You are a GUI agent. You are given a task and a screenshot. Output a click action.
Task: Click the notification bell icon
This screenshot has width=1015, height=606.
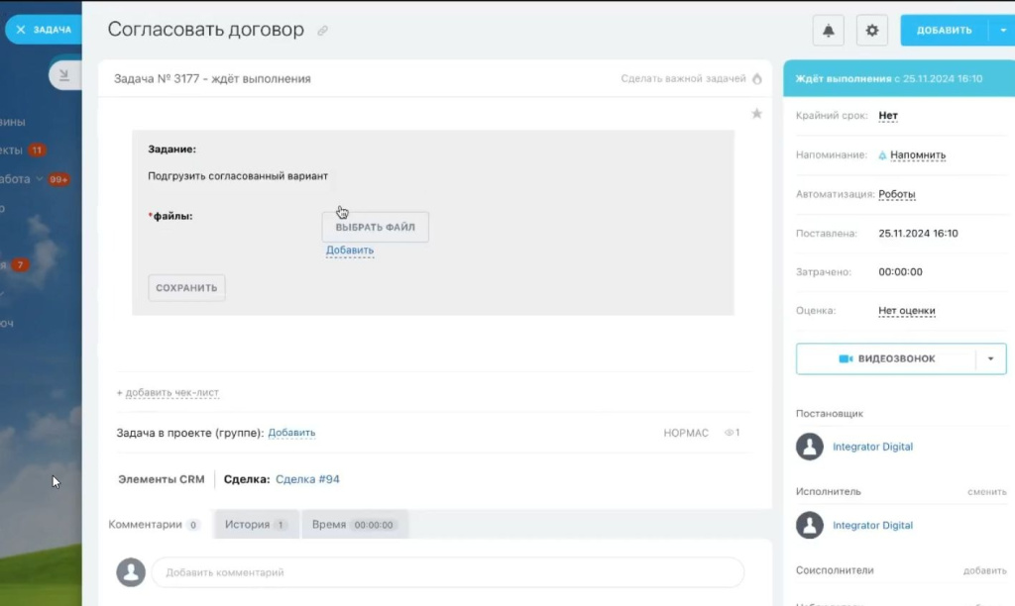tap(829, 31)
